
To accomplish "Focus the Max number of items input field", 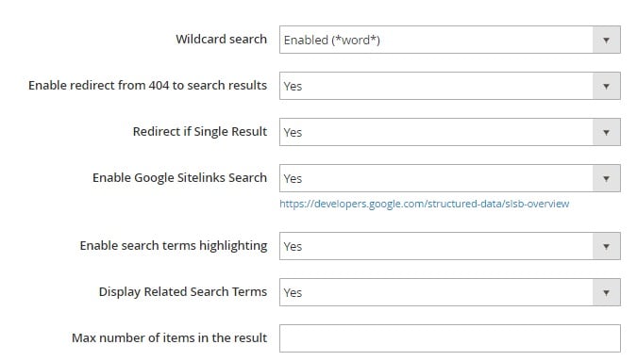I will point(450,338).
